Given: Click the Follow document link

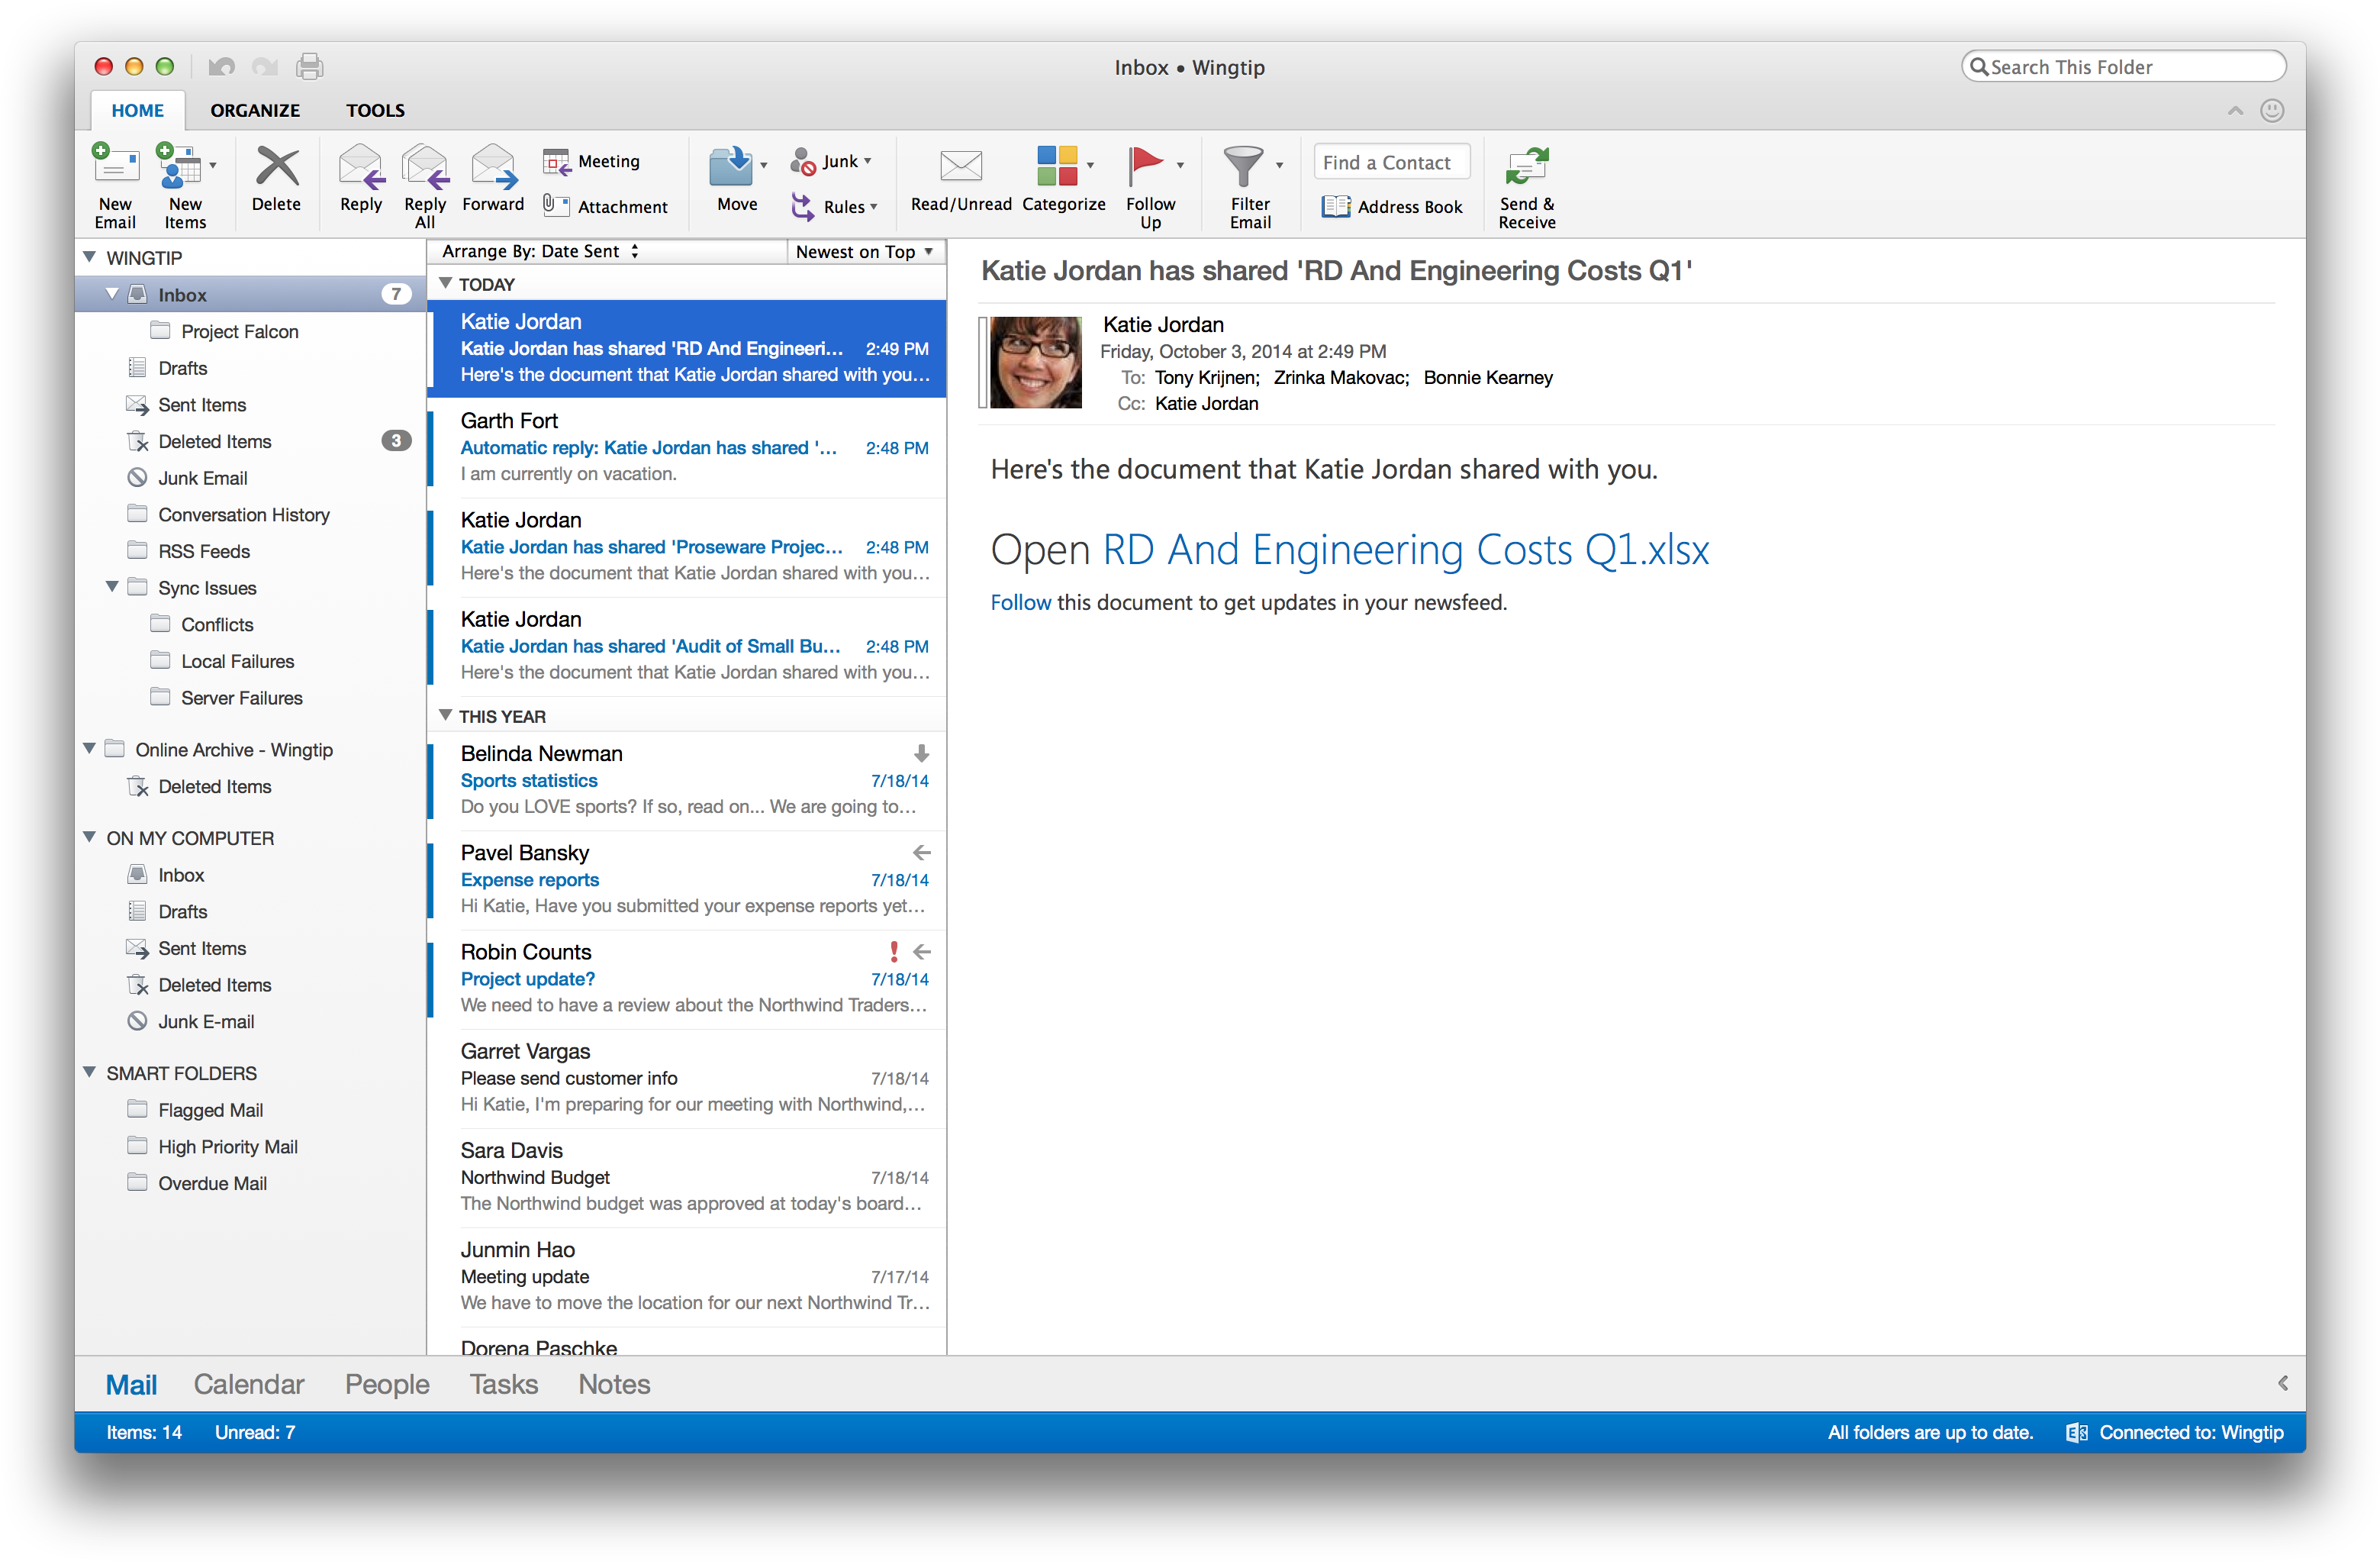Looking at the screenshot, I should pos(1020,602).
